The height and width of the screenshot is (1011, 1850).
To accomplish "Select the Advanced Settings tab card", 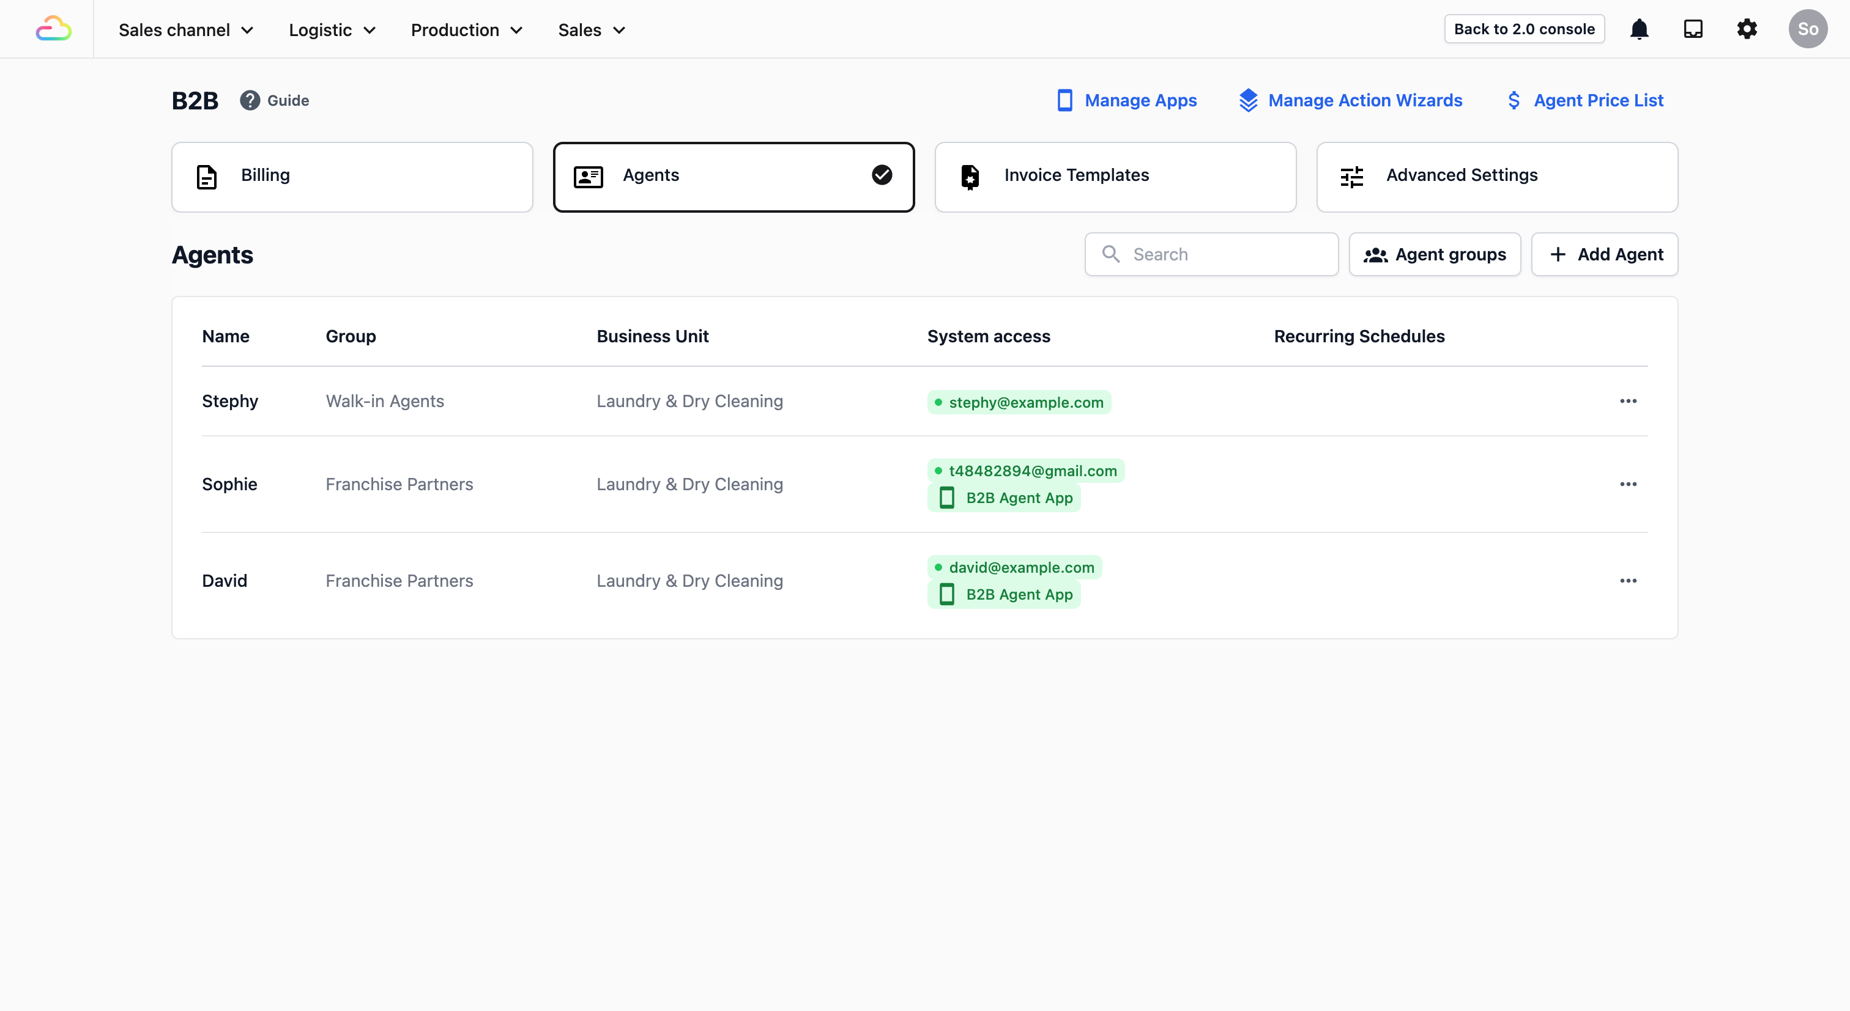I will tap(1496, 177).
